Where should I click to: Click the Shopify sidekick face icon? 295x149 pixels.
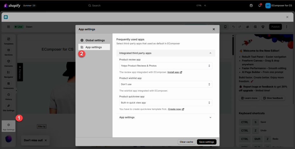[x=251, y=5]
